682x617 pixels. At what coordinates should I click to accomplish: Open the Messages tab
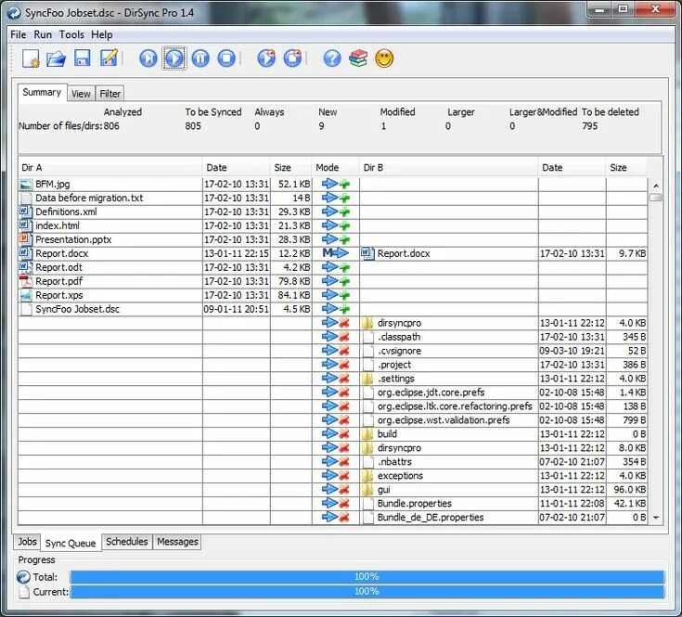coord(177,542)
